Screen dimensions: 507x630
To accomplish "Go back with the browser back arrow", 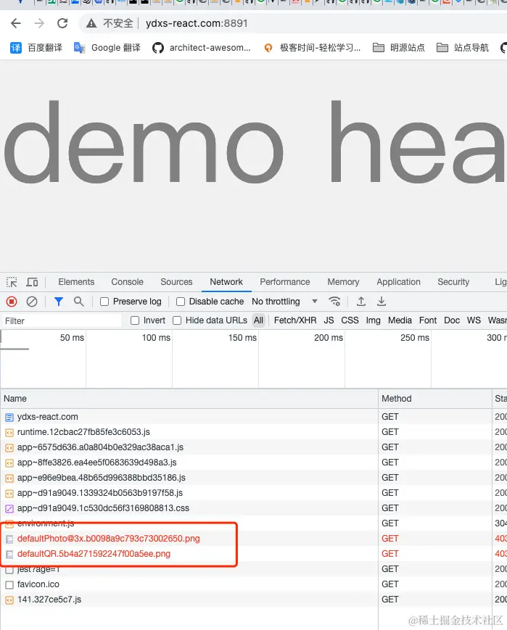I will click(x=16, y=23).
